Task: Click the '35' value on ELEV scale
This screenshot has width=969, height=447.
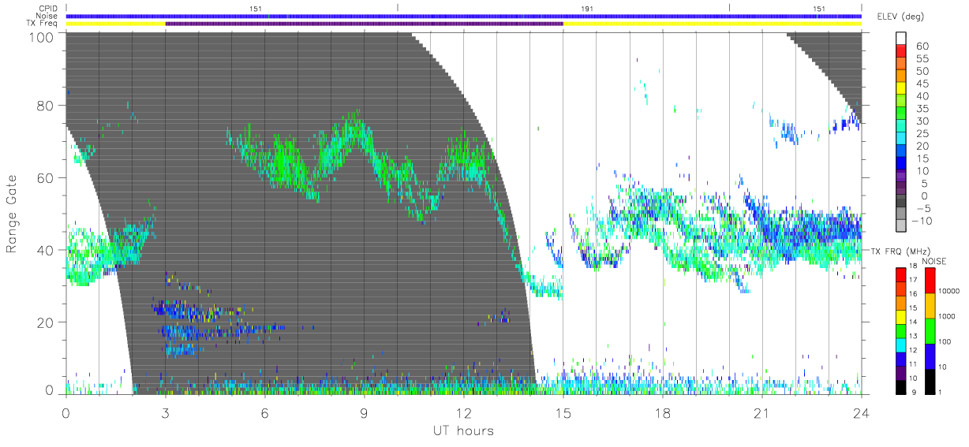Action: [x=922, y=109]
